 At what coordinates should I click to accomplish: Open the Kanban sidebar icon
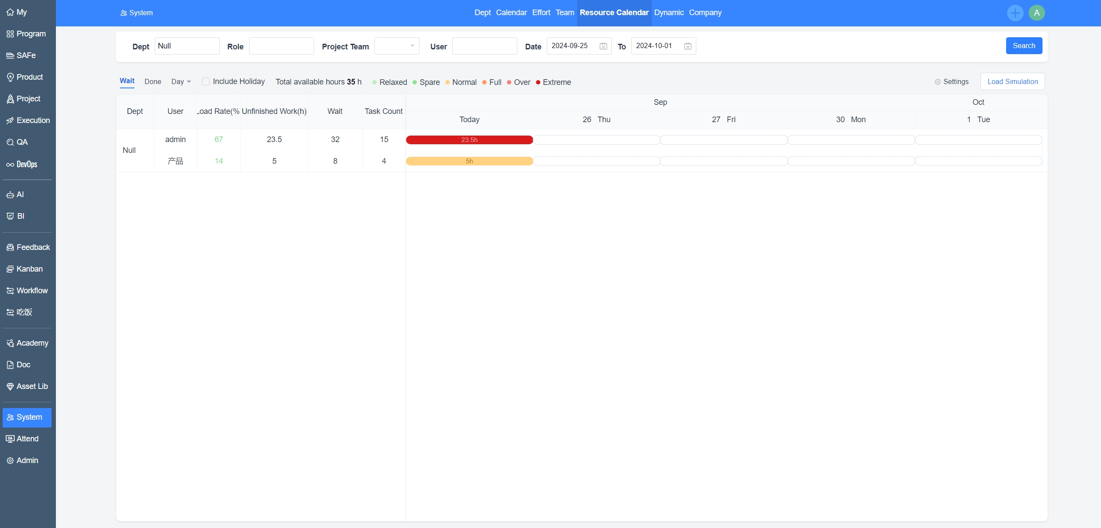click(10, 269)
